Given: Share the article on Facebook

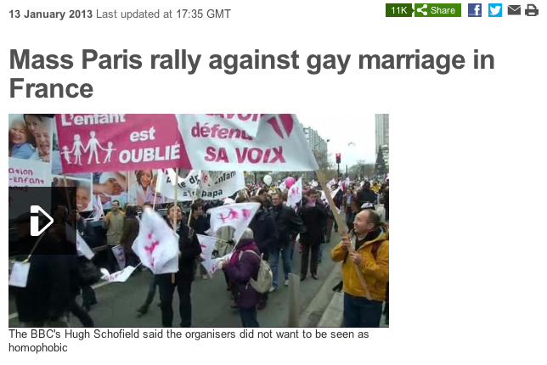Looking at the screenshot, I should point(475,10).
